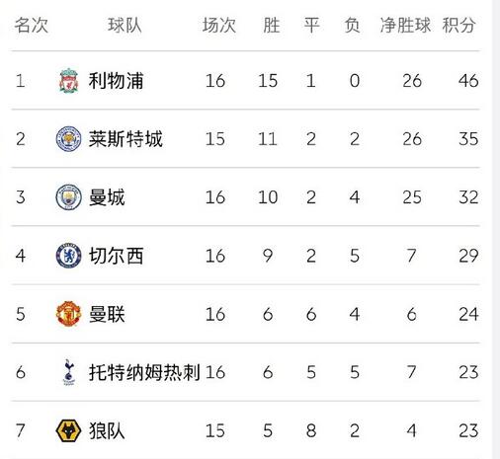Image resolution: width=500 pixels, height=459 pixels.
Task: Click the Manchester United club crest
Action: pos(68,314)
